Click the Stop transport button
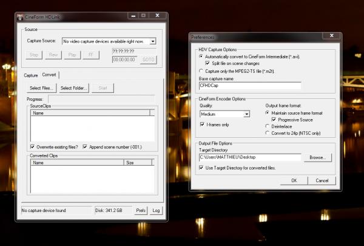The image size is (364, 246). pos(34,55)
